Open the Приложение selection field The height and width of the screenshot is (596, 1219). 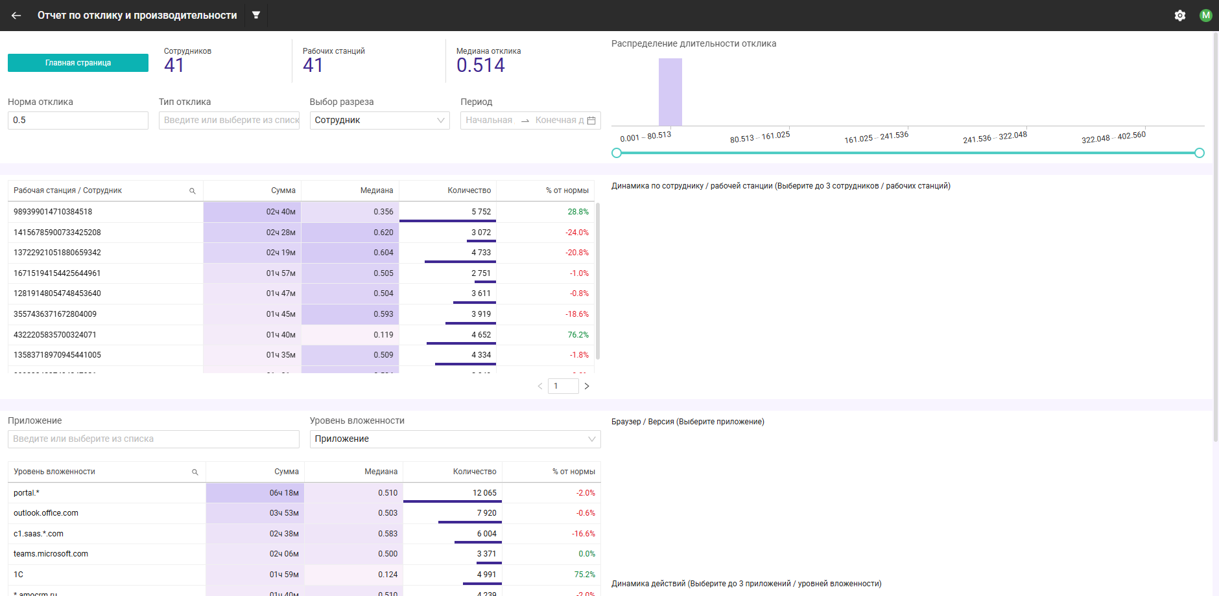coord(154,439)
